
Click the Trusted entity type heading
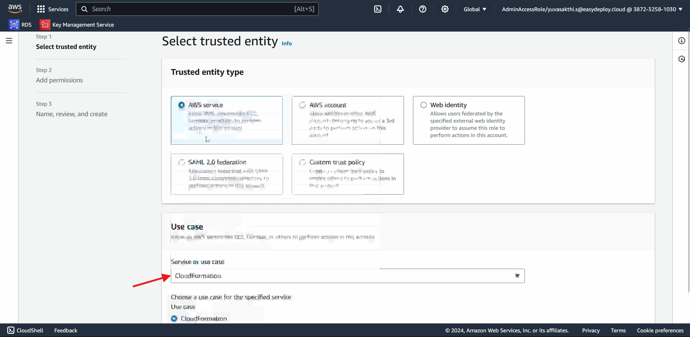click(207, 72)
